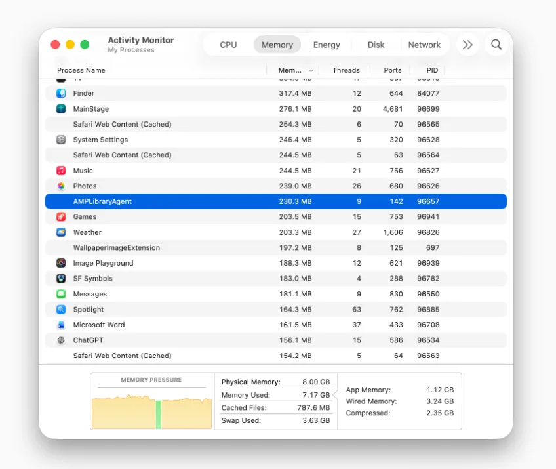556x469 pixels.
Task: Click the Swap Used 3.63 GB value
Action: tap(316, 420)
